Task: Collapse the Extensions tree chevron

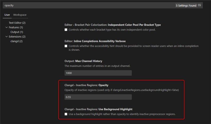Action: pyautogui.click(x=6, y=37)
